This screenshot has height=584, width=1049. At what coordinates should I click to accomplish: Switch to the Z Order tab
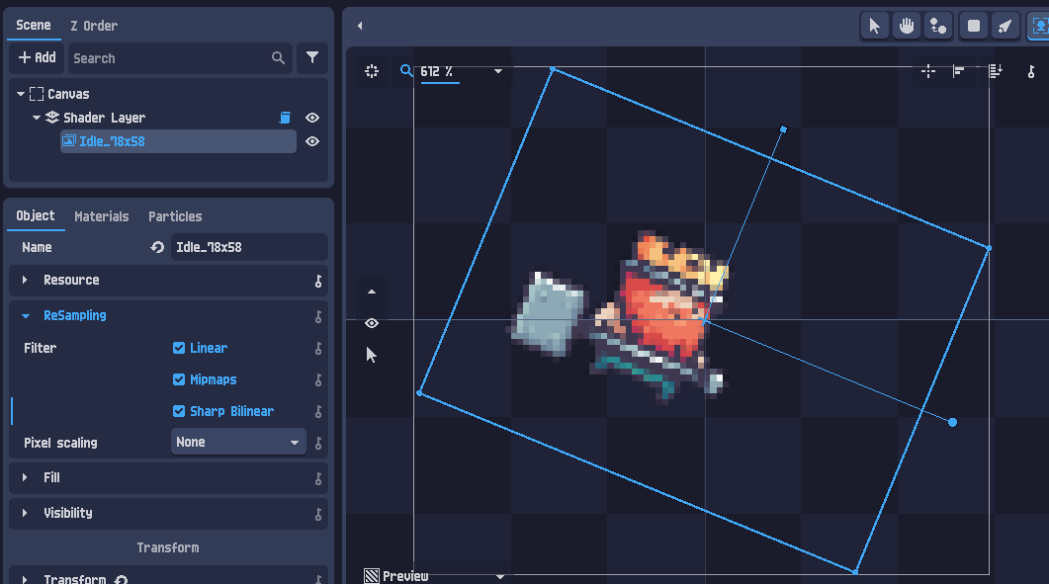pyautogui.click(x=93, y=25)
